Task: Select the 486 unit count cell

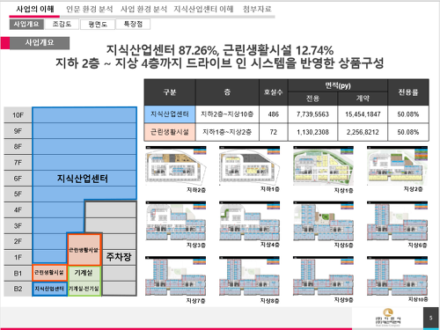Action: (x=274, y=114)
